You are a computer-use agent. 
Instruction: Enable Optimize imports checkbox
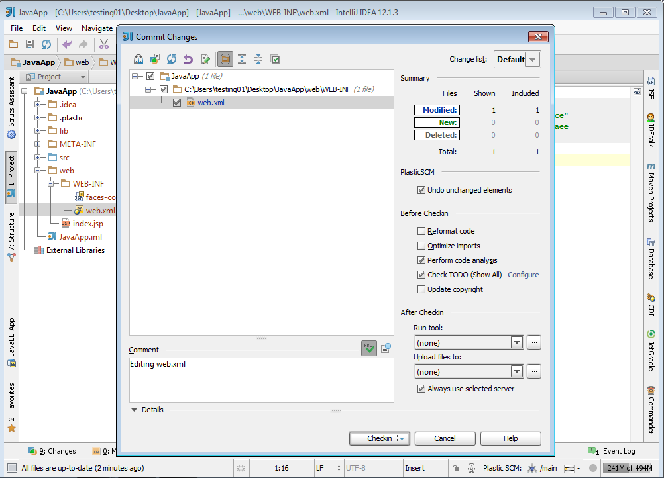coord(421,246)
